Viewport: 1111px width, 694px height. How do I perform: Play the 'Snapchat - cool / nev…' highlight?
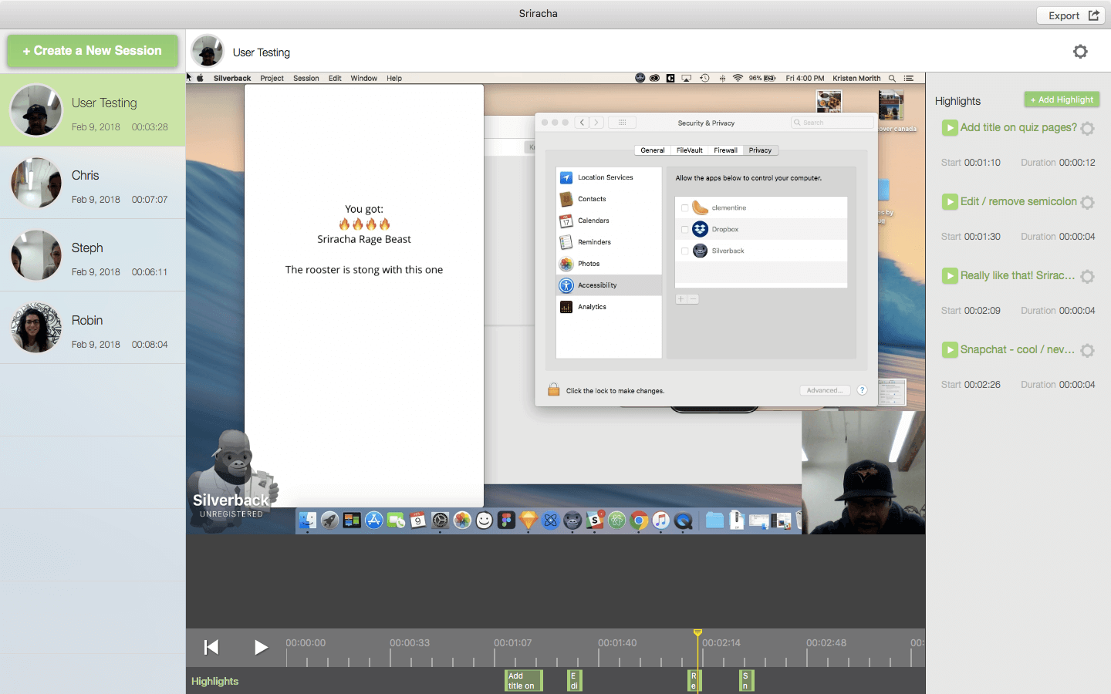coord(950,350)
